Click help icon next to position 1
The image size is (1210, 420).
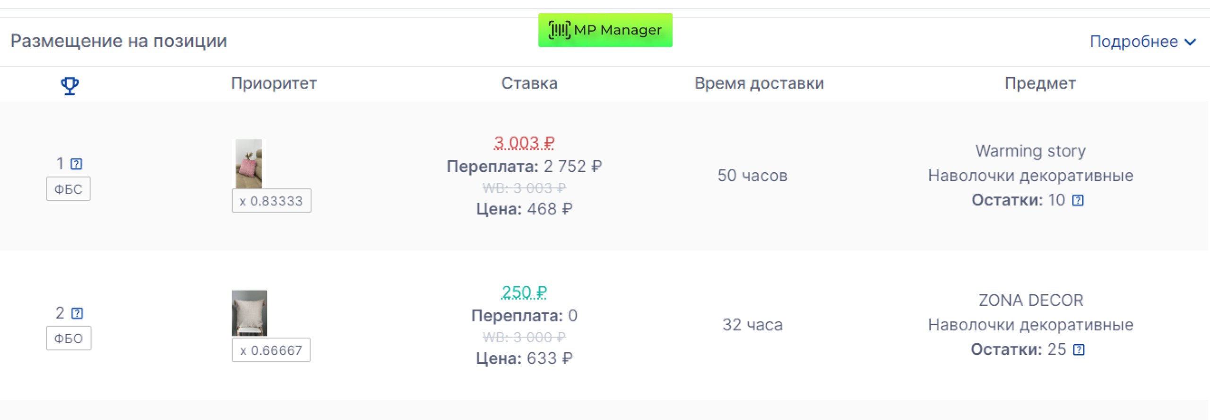pos(76,164)
